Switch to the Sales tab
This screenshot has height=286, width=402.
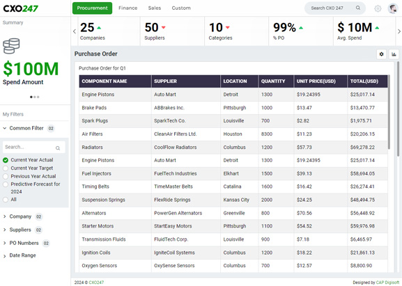point(155,8)
